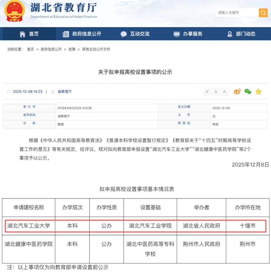
Task: Click 政府信息公开 breadcrumb link
Action: [51, 49]
